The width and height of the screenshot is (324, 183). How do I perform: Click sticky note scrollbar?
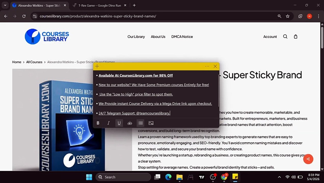[219, 90]
